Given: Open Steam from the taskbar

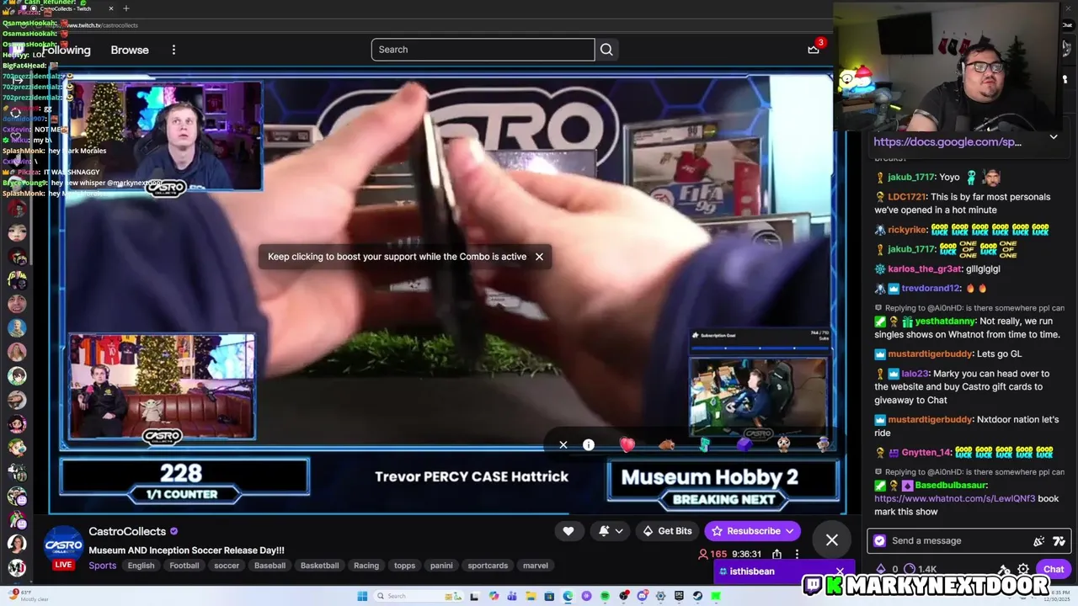Looking at the screenshot, I should click(697, 596).
